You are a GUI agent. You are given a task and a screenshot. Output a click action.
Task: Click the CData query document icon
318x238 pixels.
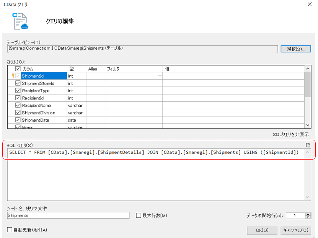(20, 21)
